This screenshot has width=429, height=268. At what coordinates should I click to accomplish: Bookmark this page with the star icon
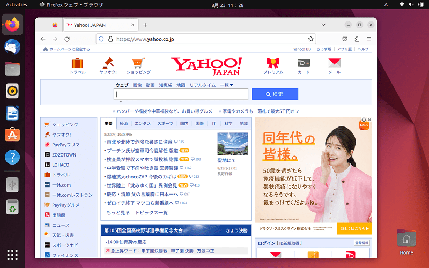pyautogui.click(x=310, y=39)
